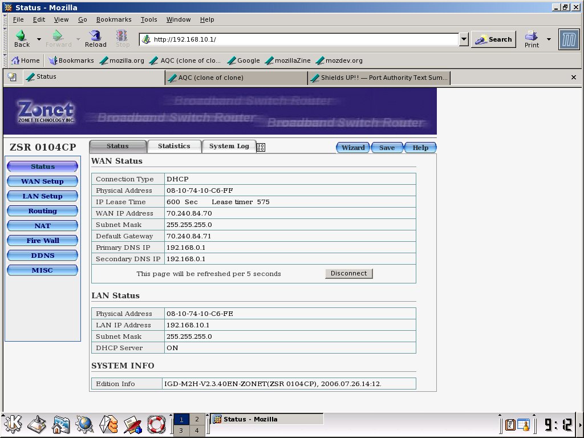Open DDNS settings in sidebar
Screen dimensions: 584x438
coord(42,255)
